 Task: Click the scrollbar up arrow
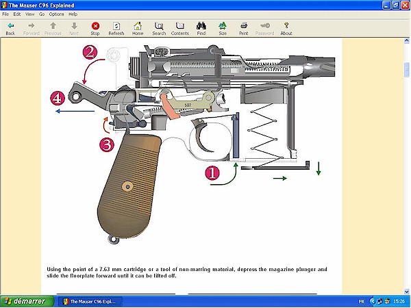coord(406,40)
